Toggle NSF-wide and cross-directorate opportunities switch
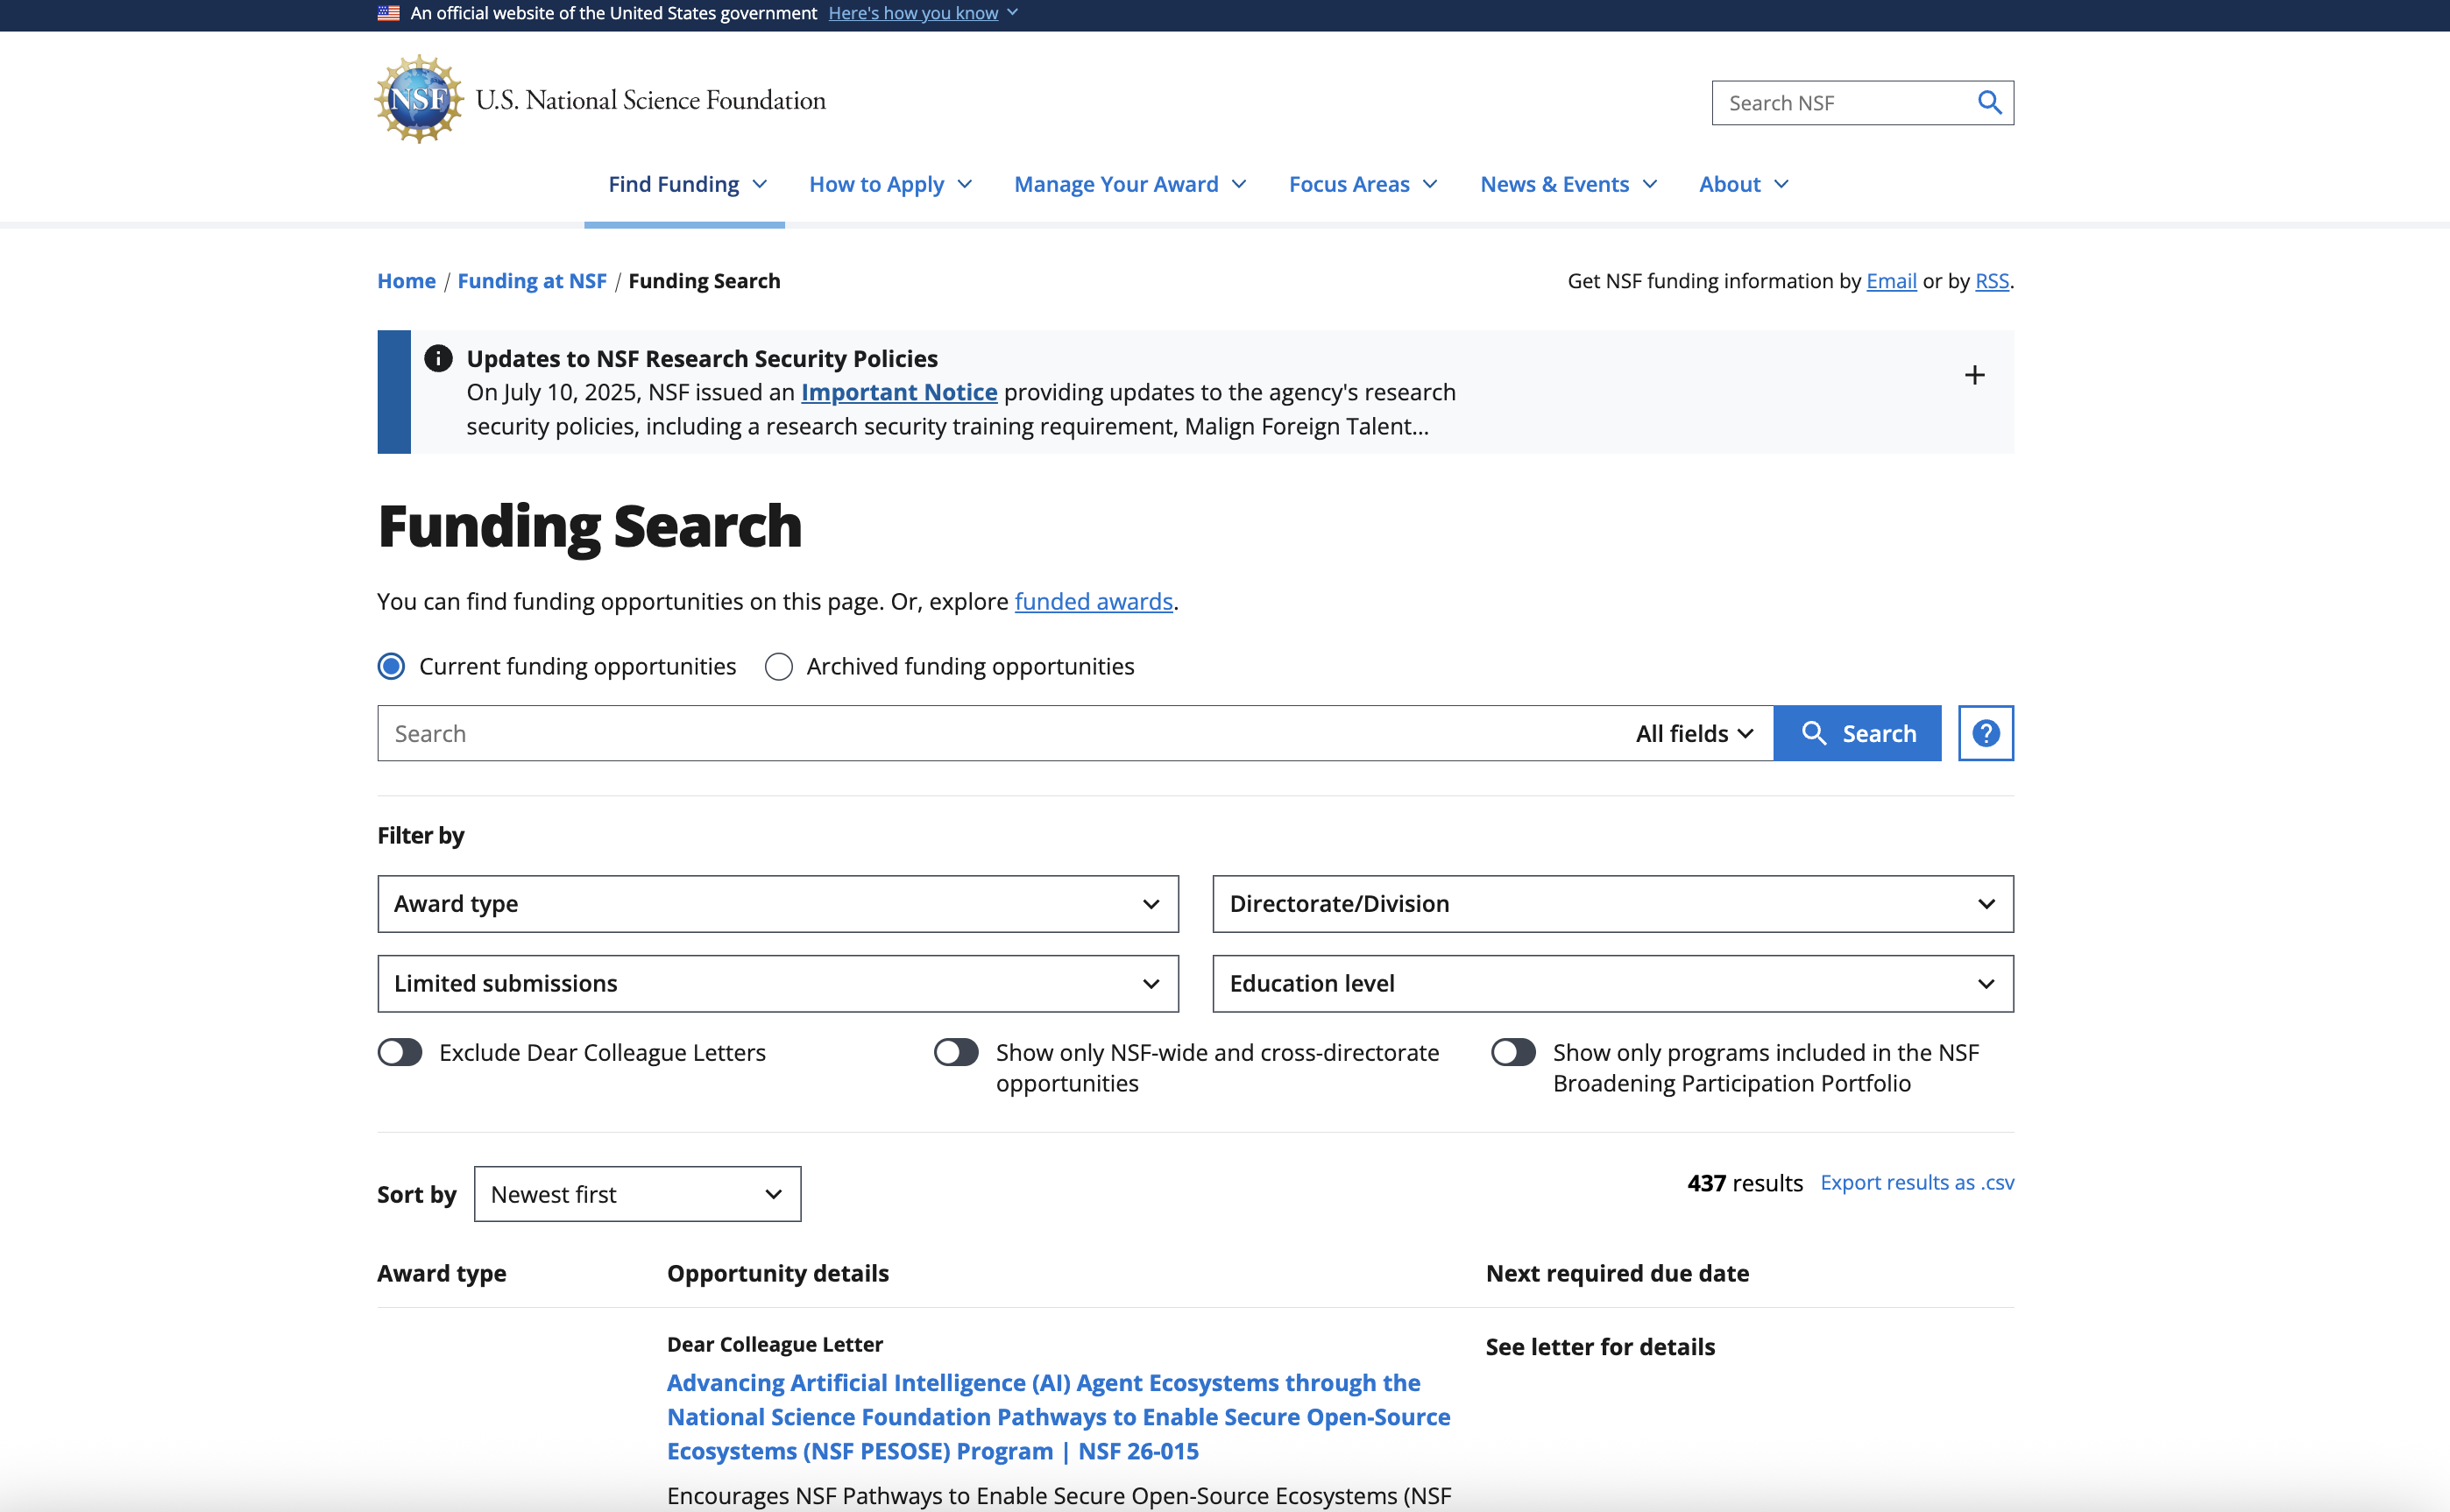Image resolution: width=2450 pixels, height=1512 pixels. (956, 1052)
